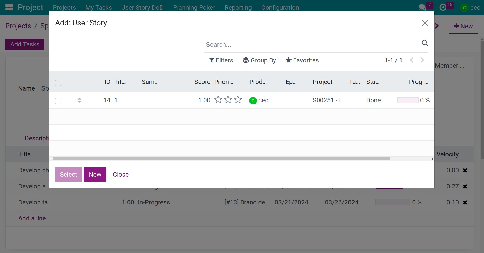
Task: Click the Close link in dialog
Action: coord(121,175)
